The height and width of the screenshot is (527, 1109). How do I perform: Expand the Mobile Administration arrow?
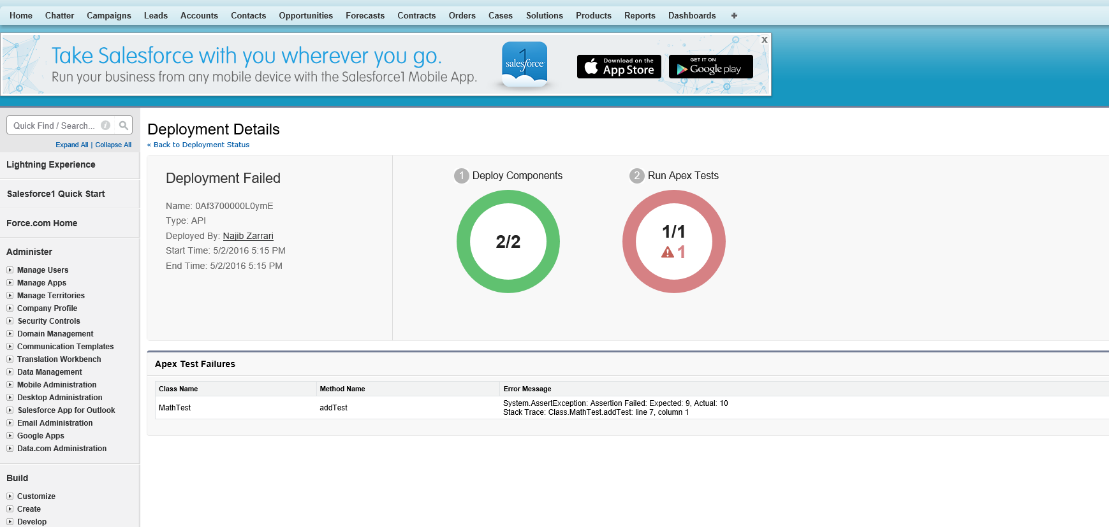tap(10, 385)
